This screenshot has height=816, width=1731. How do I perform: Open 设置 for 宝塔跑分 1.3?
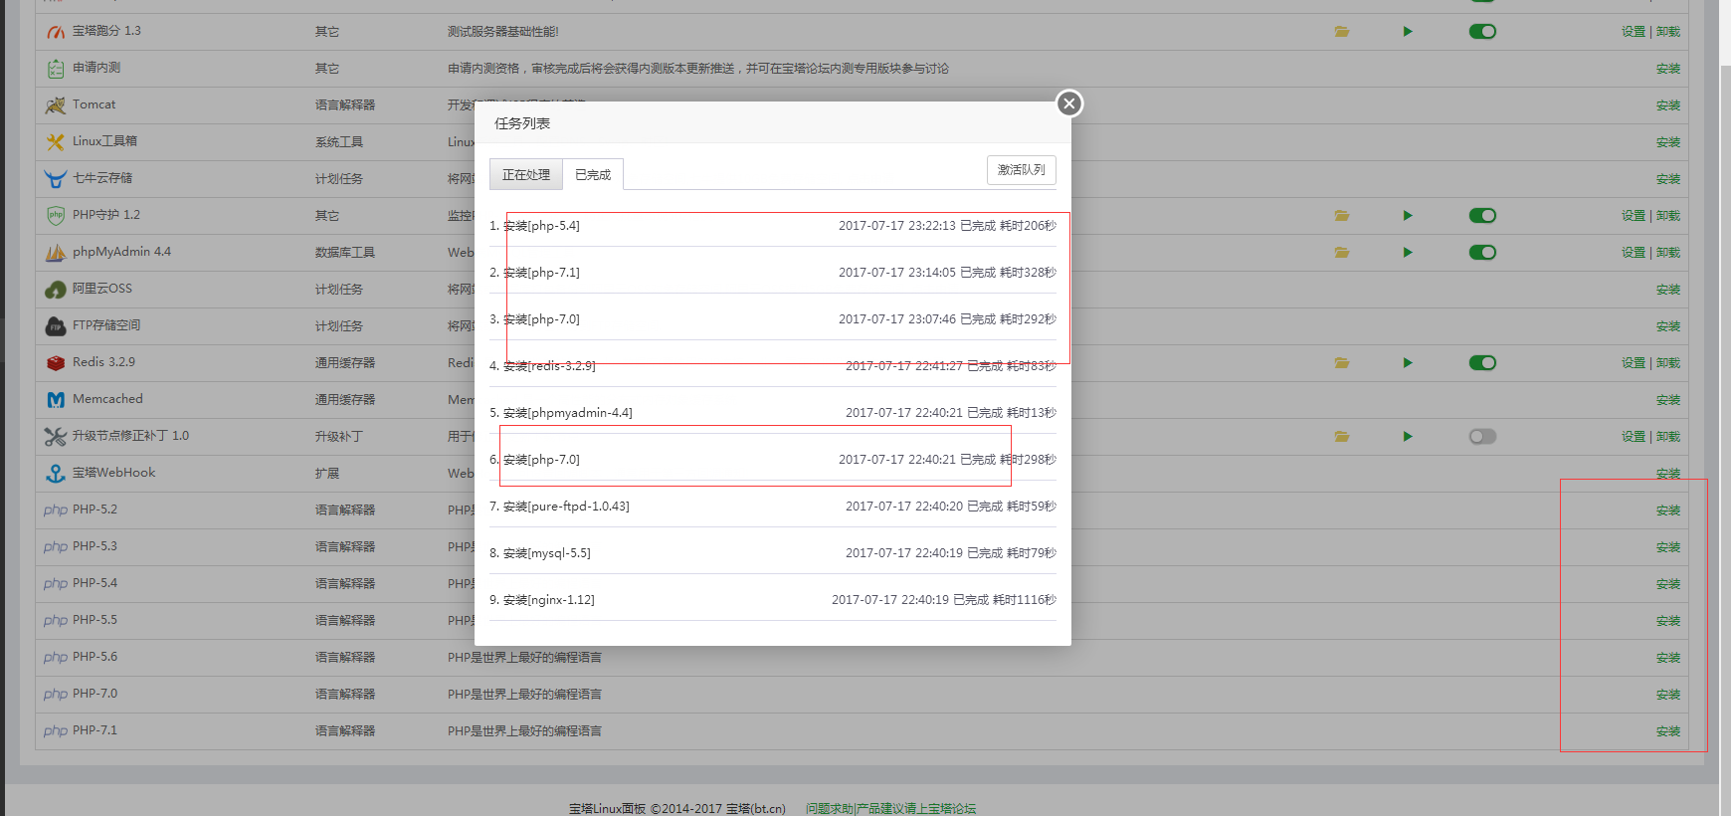(1634, 32)
